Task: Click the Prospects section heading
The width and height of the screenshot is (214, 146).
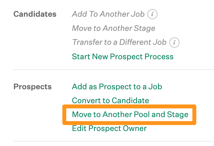Action: click(x=33, y=86)
